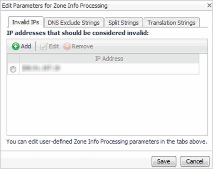Select the Translation Strings tab

pyautogui.click(x=172, y=23)
